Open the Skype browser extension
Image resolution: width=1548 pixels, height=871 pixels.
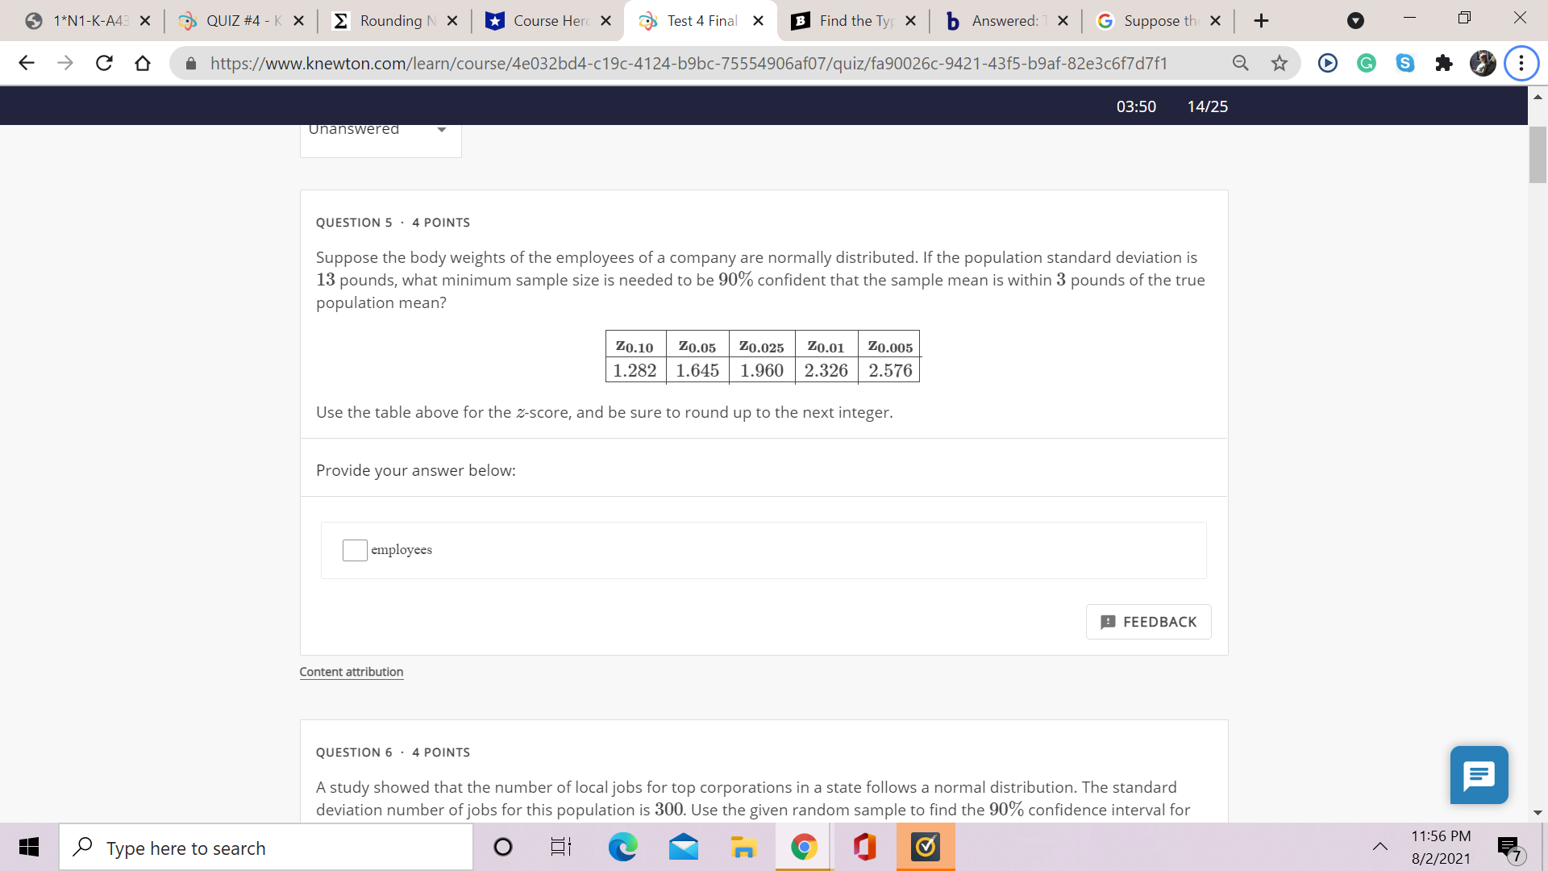tap(1405, 63)
